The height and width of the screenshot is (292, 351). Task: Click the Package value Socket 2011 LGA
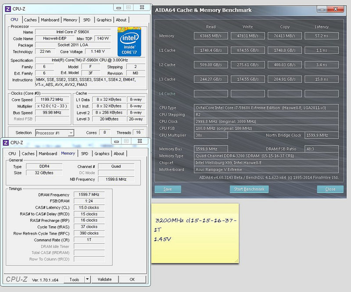point(73,45)
